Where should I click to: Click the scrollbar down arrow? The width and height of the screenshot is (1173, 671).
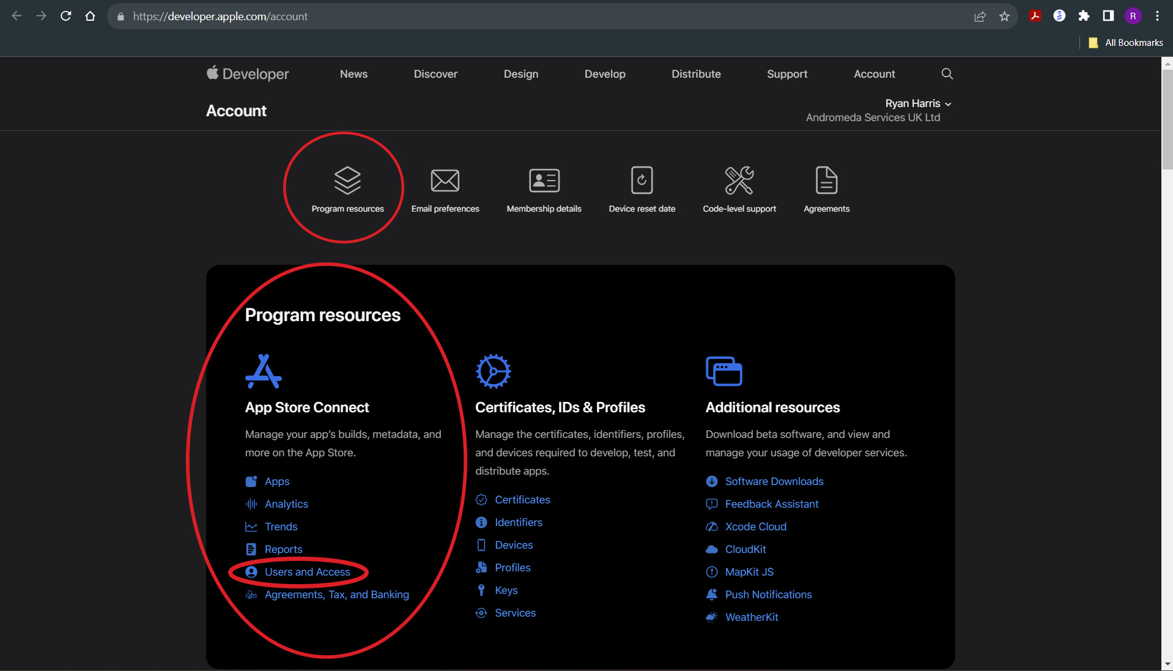pyautogui.click(x=1167, y=664)
